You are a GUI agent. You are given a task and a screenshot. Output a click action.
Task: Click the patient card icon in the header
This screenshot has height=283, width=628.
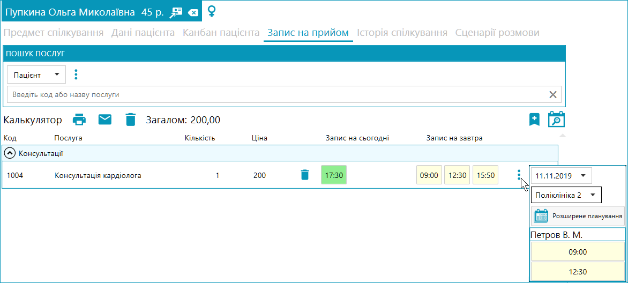point(176,12)
